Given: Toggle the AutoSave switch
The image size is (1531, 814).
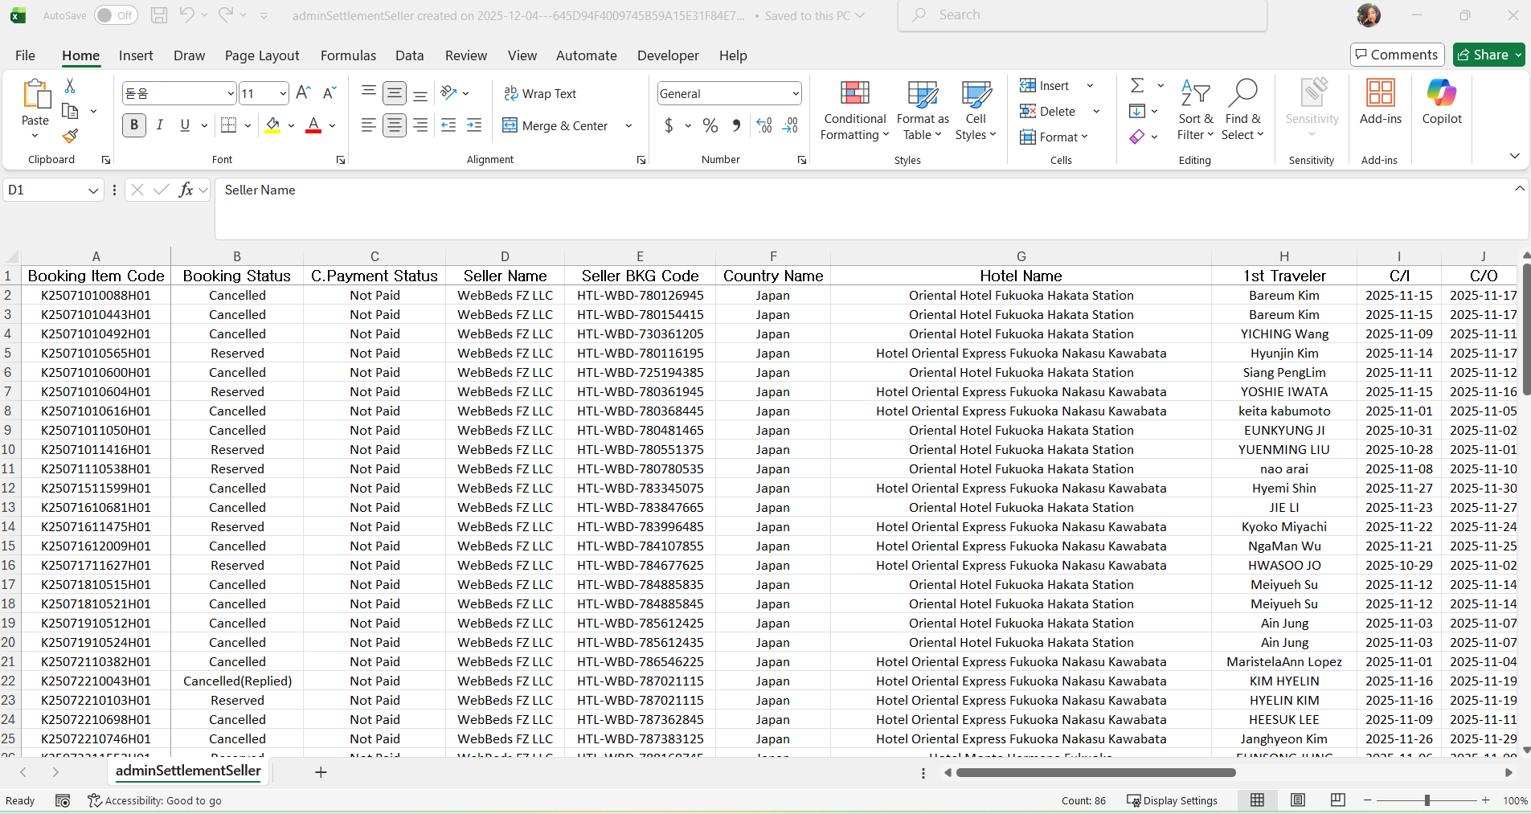Looking at the screenshot, I should click(116, 15).
